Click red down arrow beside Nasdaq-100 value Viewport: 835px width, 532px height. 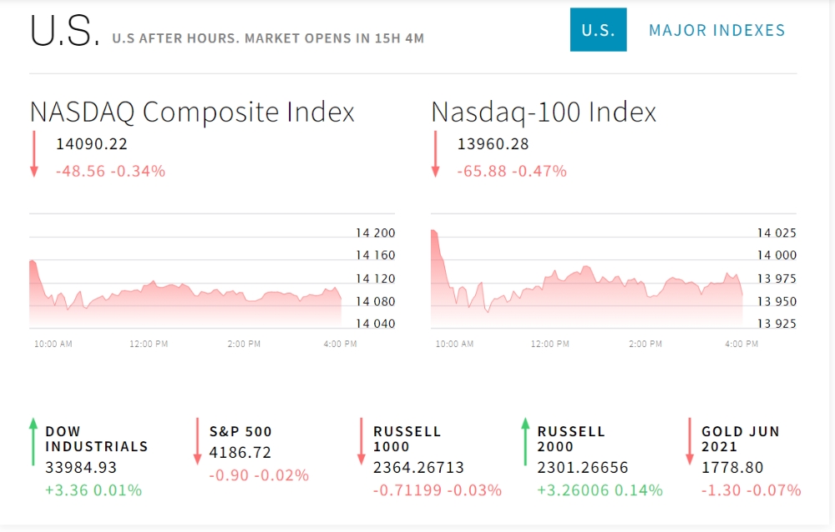pos(435,153)
